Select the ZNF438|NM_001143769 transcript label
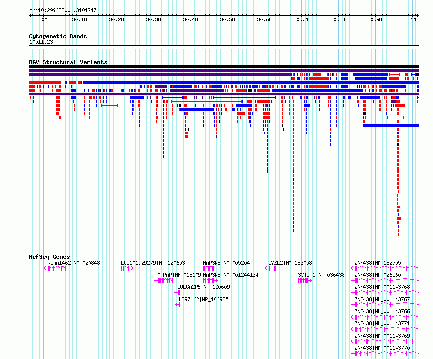433x359 pixels. click(x=382, y=336)
